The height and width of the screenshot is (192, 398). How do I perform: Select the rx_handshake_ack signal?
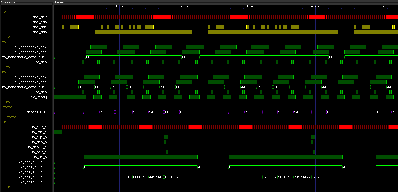pyautogui.click(x=30, y=77)
